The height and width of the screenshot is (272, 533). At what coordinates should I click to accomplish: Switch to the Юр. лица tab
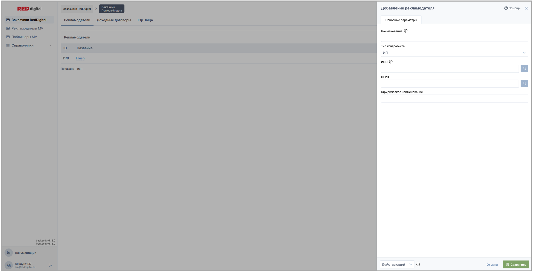pos(145,20)
